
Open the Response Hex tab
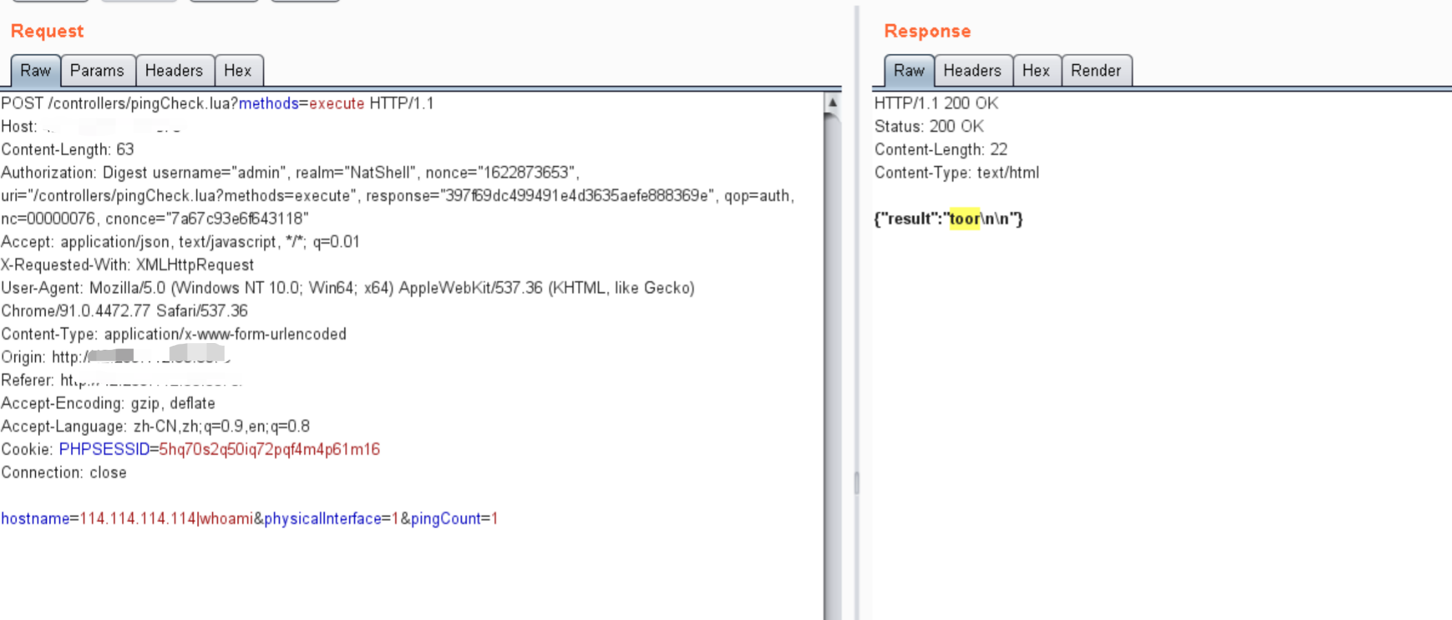[1037, 70]
